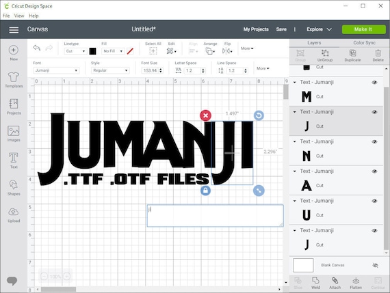The image size is (390, 293).
Task: Open the Edit scissors tool
Action: (x=171, y=51)
